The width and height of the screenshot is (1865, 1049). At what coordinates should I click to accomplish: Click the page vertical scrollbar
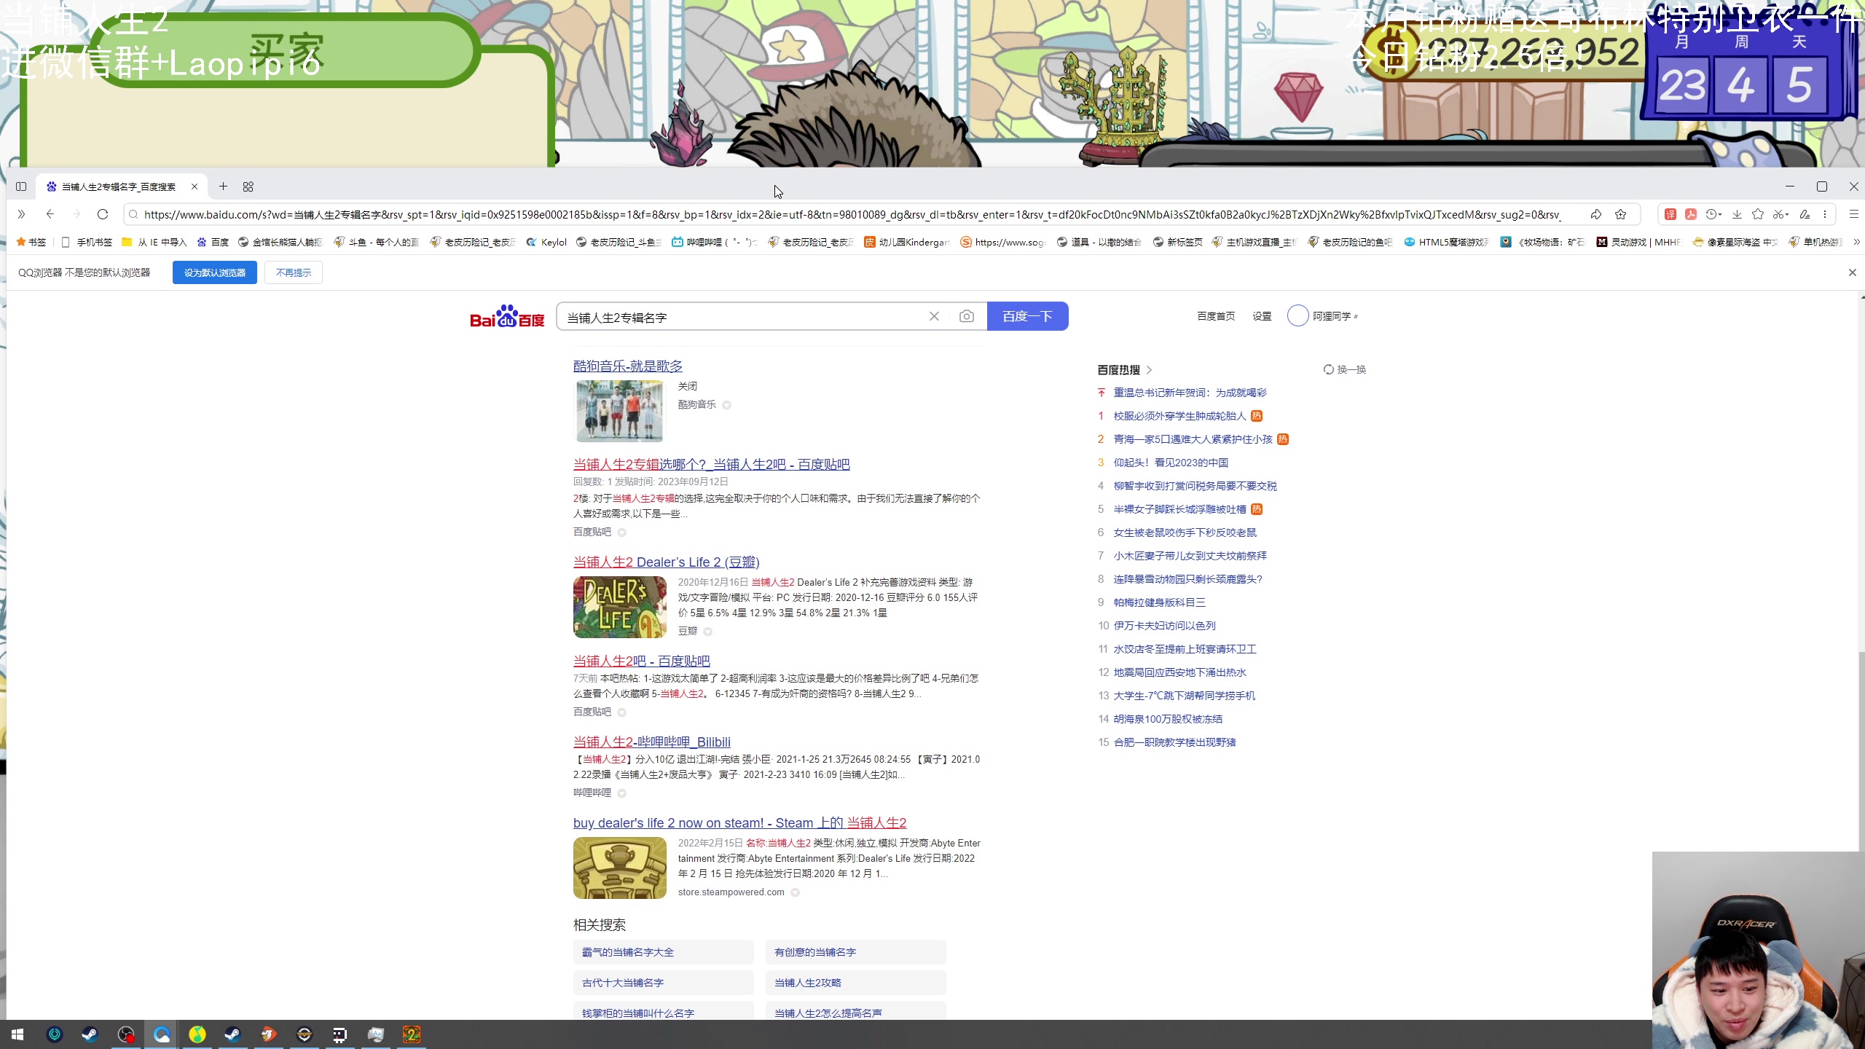[x=1862, y=750]
